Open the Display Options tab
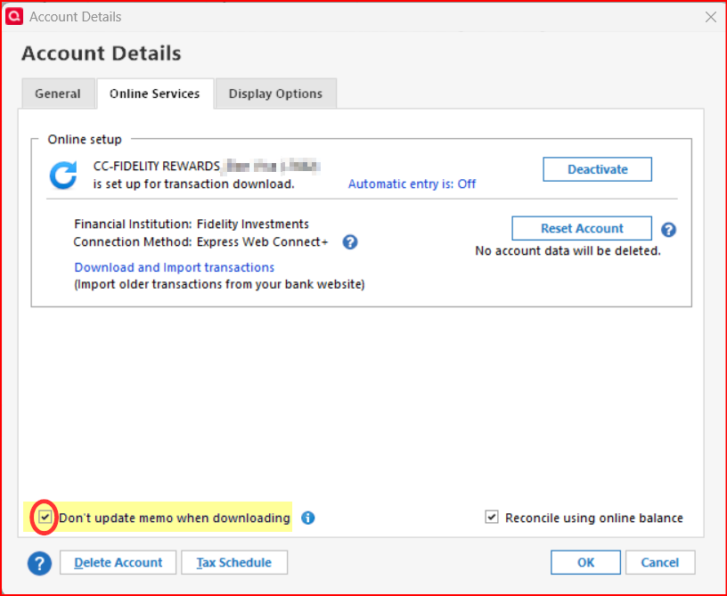 click(x=275, y=94)
